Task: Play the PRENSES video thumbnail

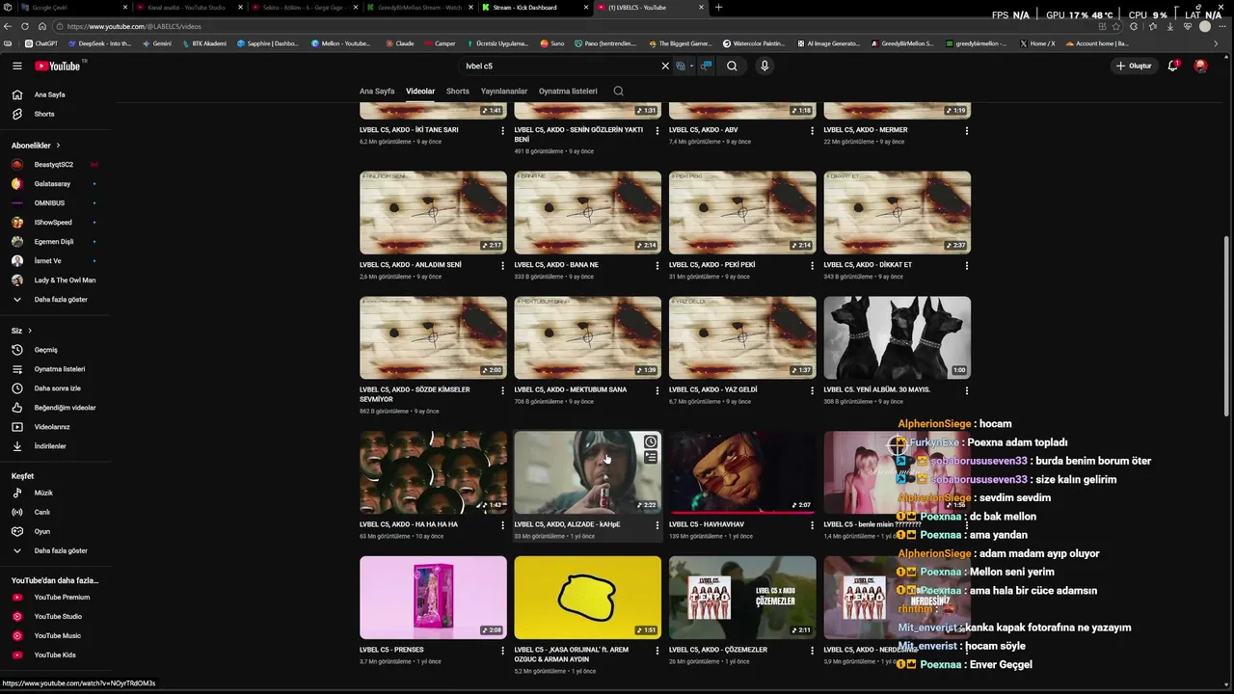Action: click(433, 598)
